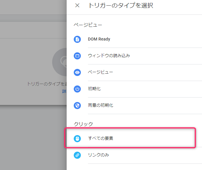Open the blue 詳細 link behind the panel
This screenshot has width=202, height=170.
(65, 91)
